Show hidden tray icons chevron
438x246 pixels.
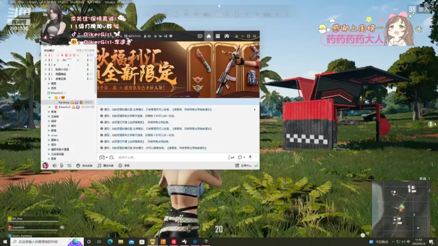pyautogui.click(x=393, y=242)
